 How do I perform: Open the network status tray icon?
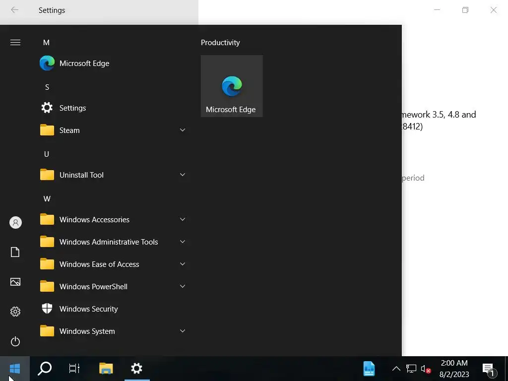click(411, 369)
